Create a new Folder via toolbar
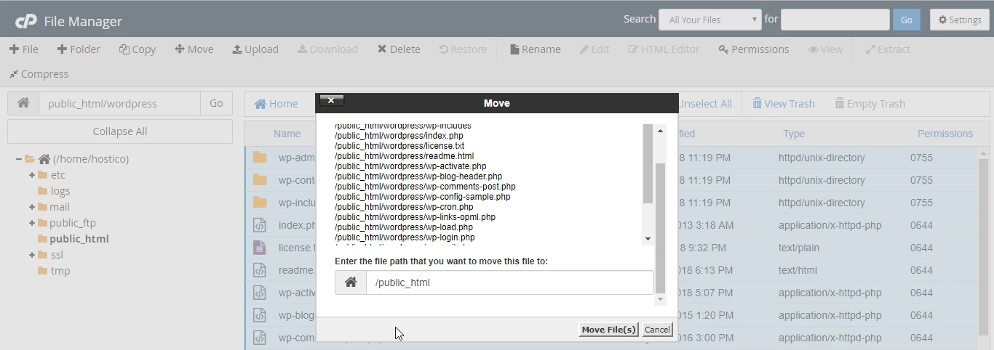Image resolution: width=994 pixels, height=350 pixels. click(x=79, y=49)
